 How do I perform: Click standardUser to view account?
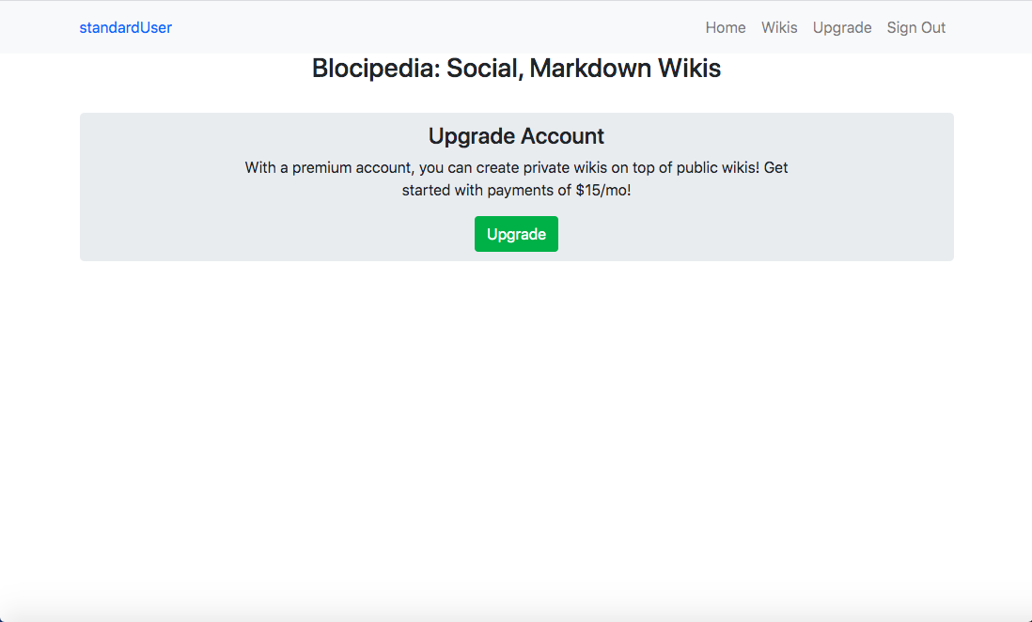coord(126,27)
